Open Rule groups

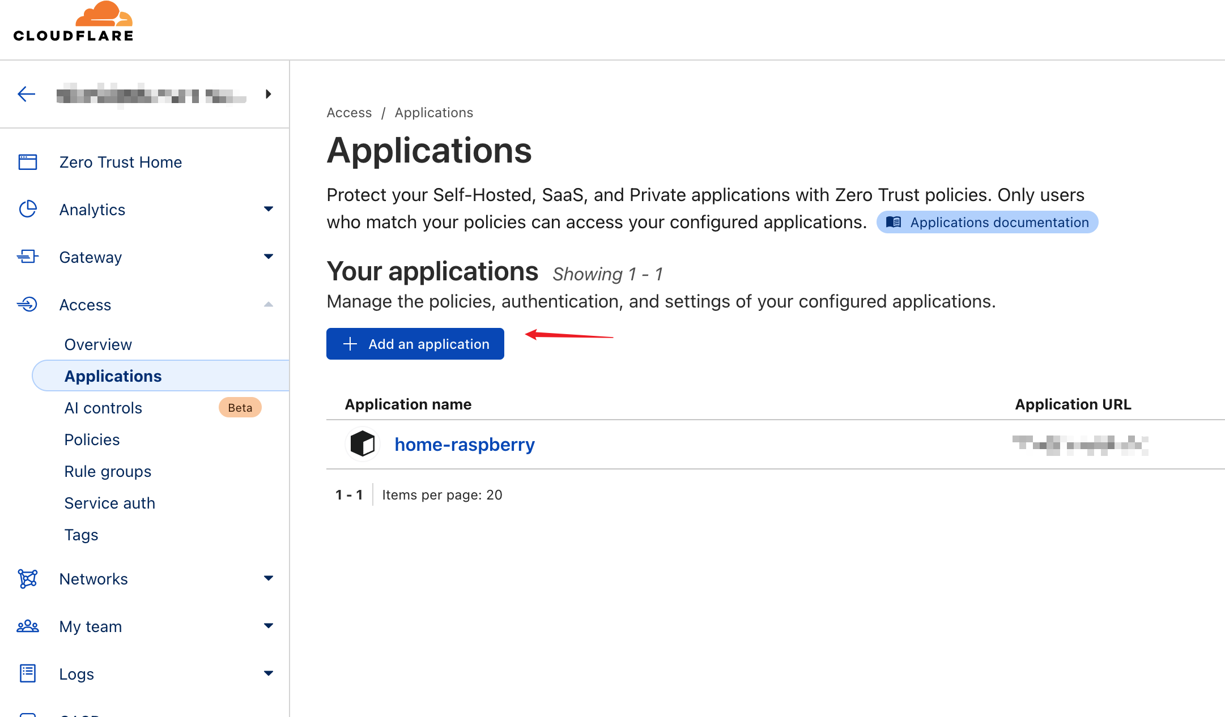[x=108, y=471]
